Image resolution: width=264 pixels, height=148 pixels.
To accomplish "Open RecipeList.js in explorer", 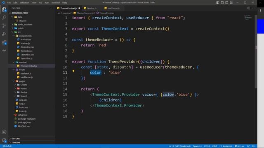I will (x=26, y=51).
